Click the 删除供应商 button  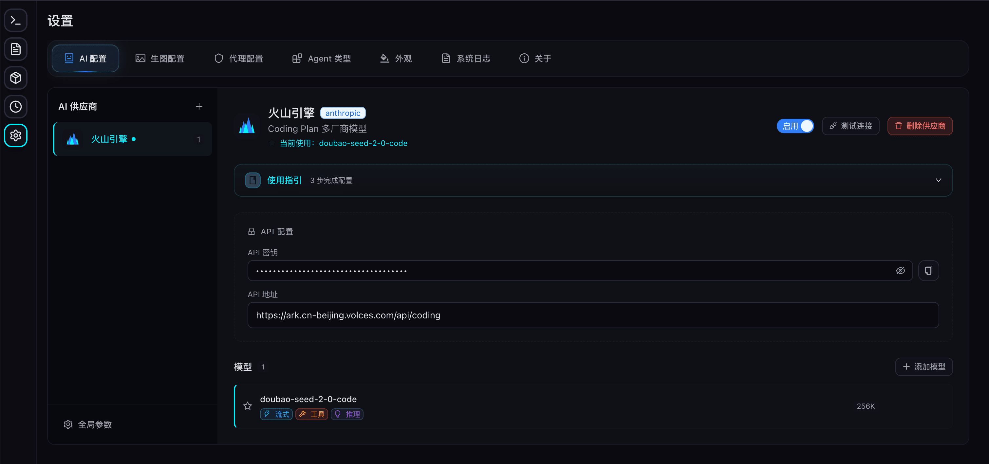(x=920, y=126)
